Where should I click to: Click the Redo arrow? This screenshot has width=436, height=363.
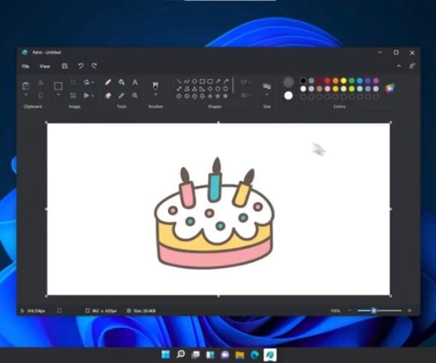(x=94, y=66)
